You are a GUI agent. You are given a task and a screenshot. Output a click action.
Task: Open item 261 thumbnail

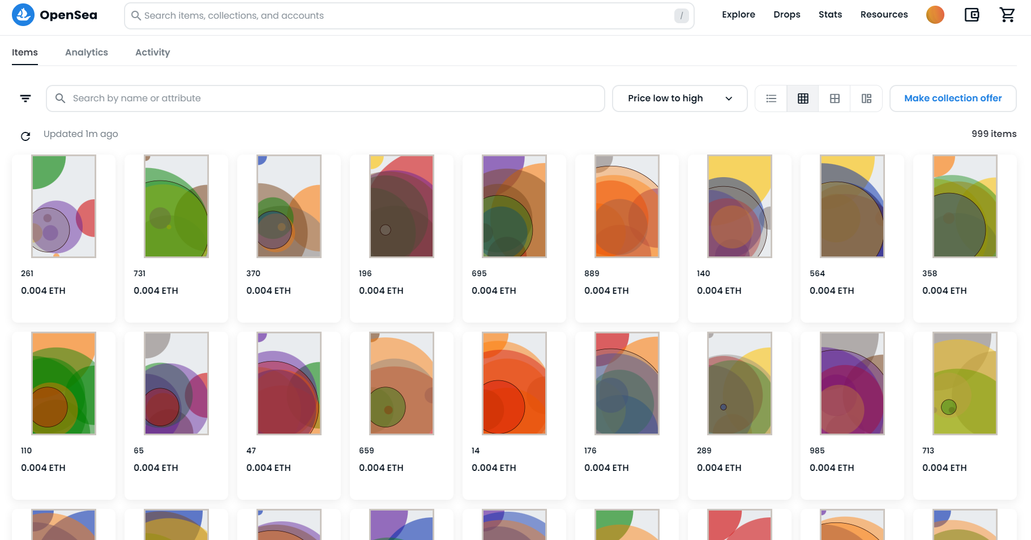[x=63, y=207]
